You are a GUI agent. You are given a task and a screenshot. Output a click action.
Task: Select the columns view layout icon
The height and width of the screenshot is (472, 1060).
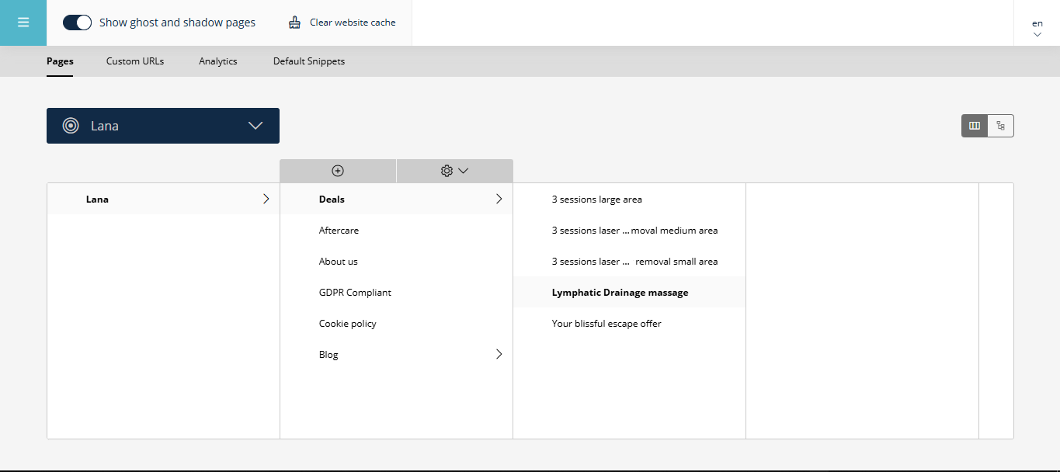point(975,125)
